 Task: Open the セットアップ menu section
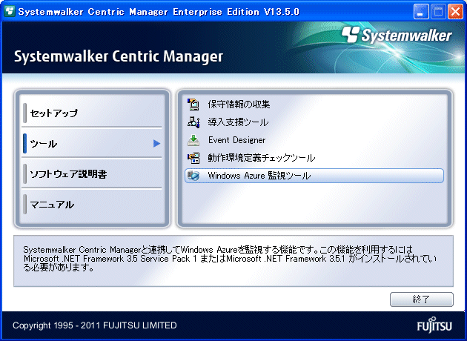tap(93, 113)
